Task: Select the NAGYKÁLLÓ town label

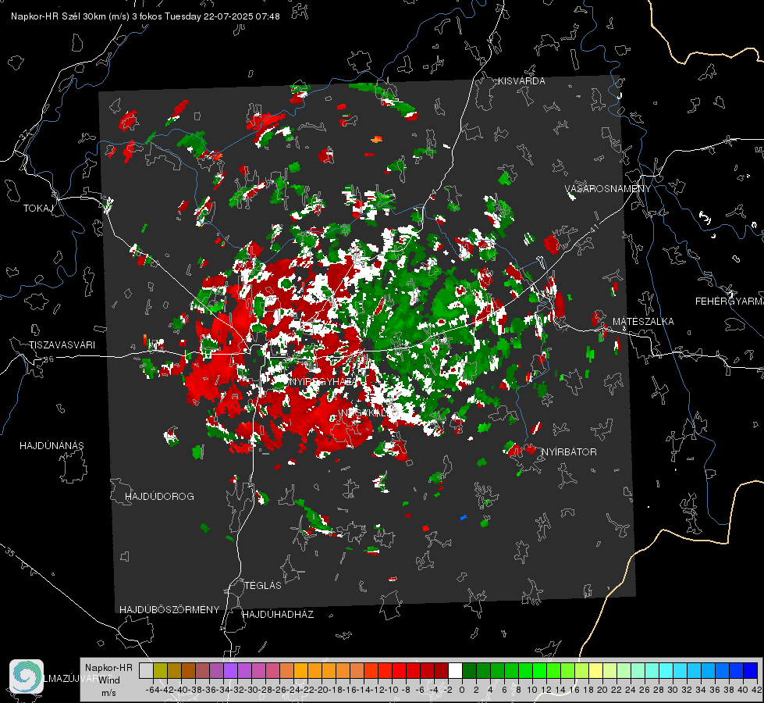Action: (370, 412)
